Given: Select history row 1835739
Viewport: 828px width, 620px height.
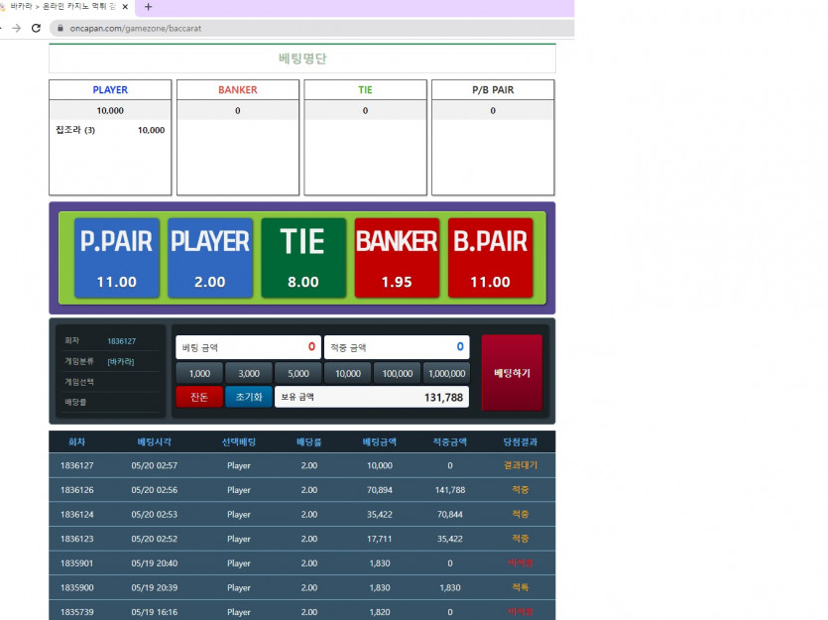Looking at the screenshot, I should pos(302,610).
